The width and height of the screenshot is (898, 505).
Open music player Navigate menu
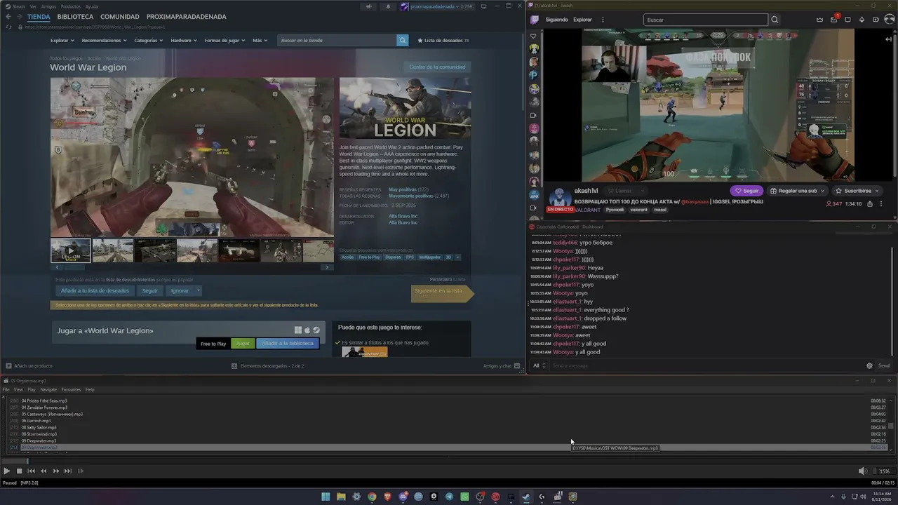click(x=48, y=389)
